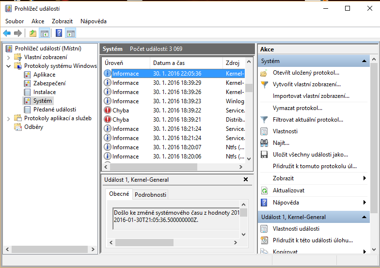Expand Protokoly aplikací a služeb node
Image resolution: width=380 pixels, height=268 pixels.
pyautogui.click(x=8, y=118)
